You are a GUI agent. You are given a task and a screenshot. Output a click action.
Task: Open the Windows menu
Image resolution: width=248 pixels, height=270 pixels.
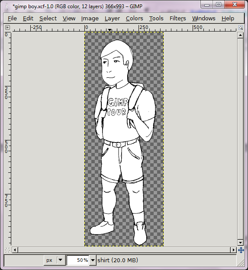tap(204, 18)
